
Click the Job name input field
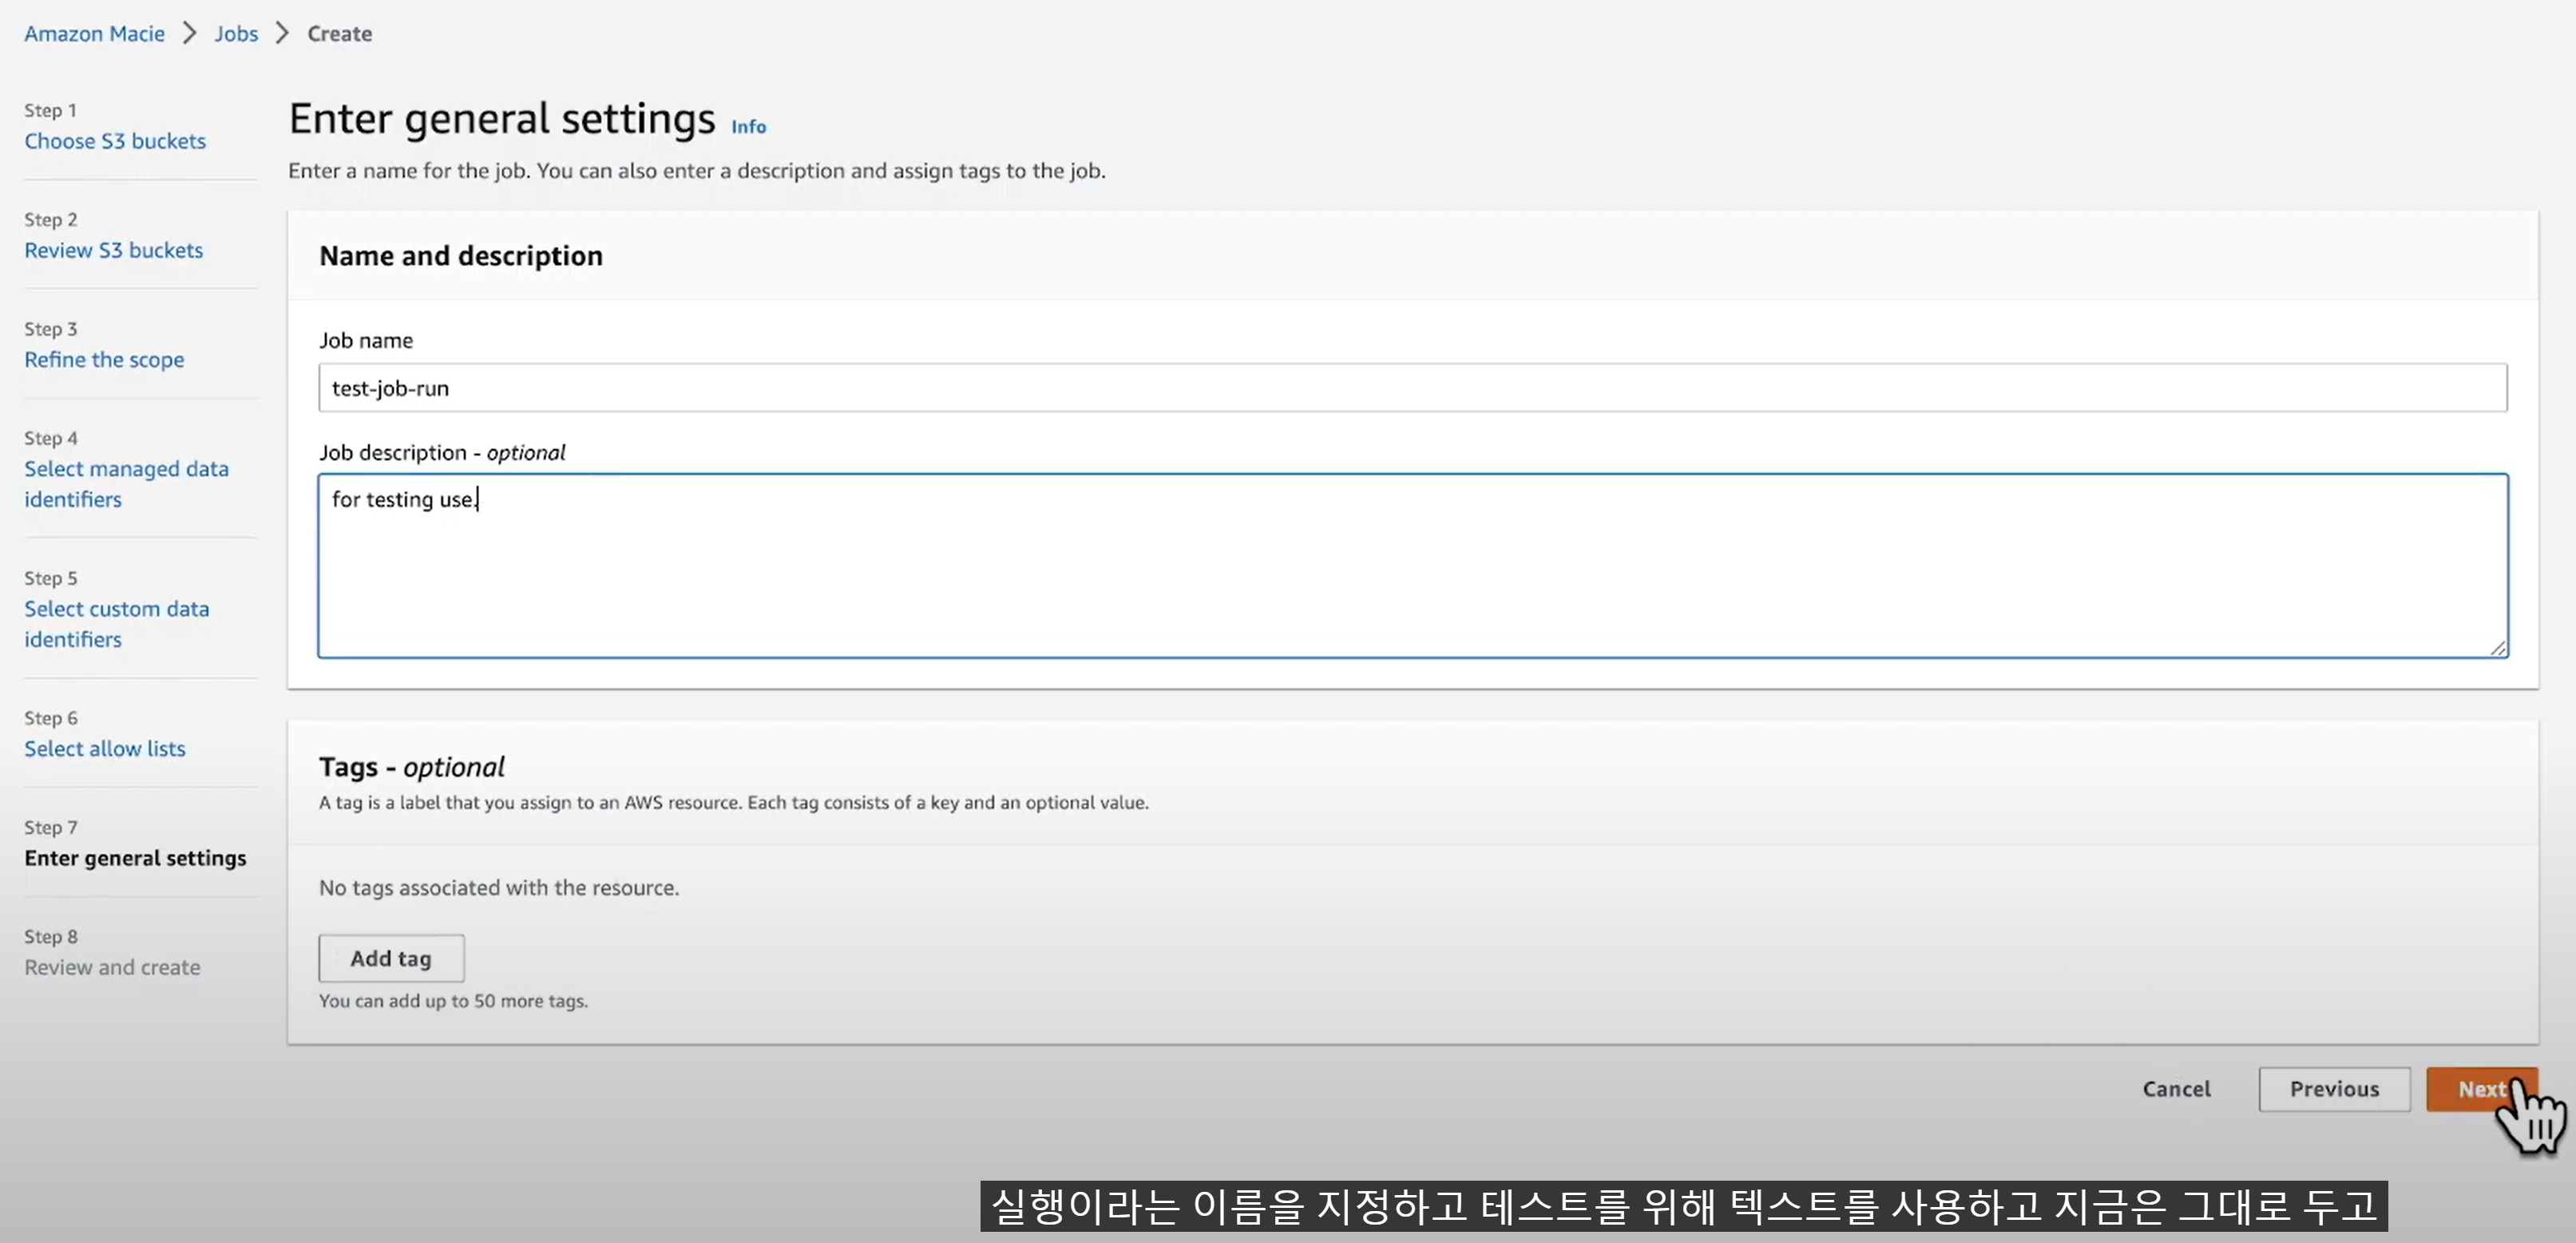tap(1412, 388)
